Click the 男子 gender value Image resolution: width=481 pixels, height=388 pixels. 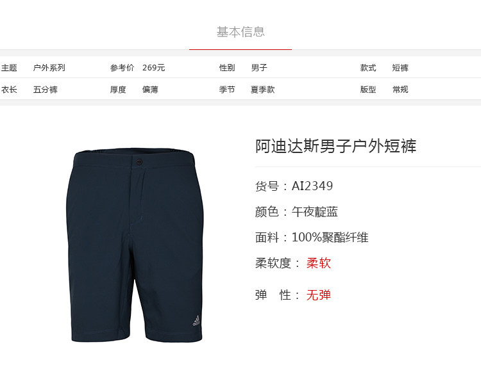(x=259, y=68)
